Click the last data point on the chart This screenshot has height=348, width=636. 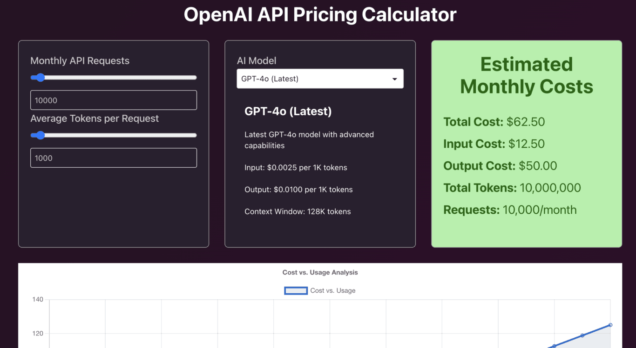click(x=610, y=325)
